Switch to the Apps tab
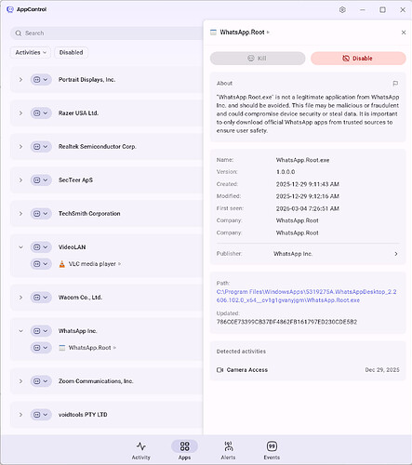412x465 pixels. pos(184,450)
